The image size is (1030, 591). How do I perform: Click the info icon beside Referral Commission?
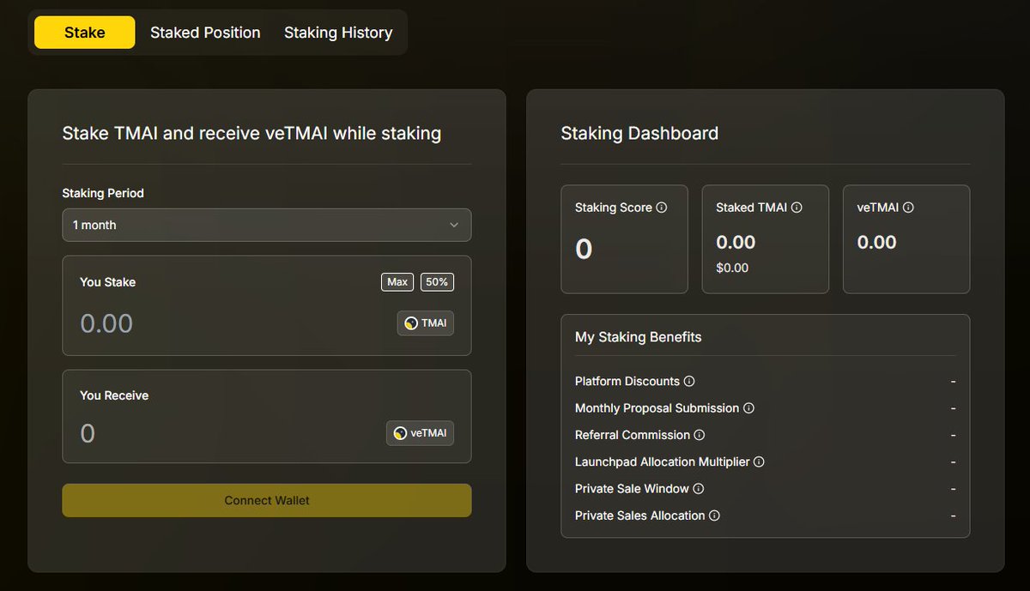coord(700,435)
